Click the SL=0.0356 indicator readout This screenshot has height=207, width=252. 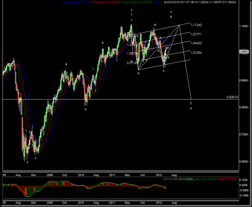(186, 179)
